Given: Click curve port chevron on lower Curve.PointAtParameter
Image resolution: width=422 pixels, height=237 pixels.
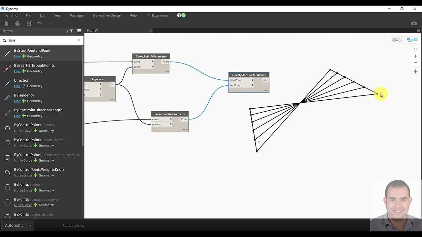Looking at the screenshot, I should click(171, 119).
